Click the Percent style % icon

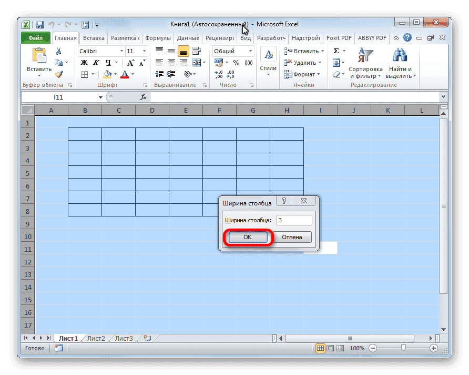point(235,62)
